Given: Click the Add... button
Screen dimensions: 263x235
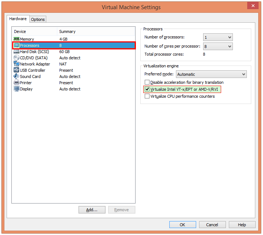Looking at the screenshot, I should (x=92, y=210).
